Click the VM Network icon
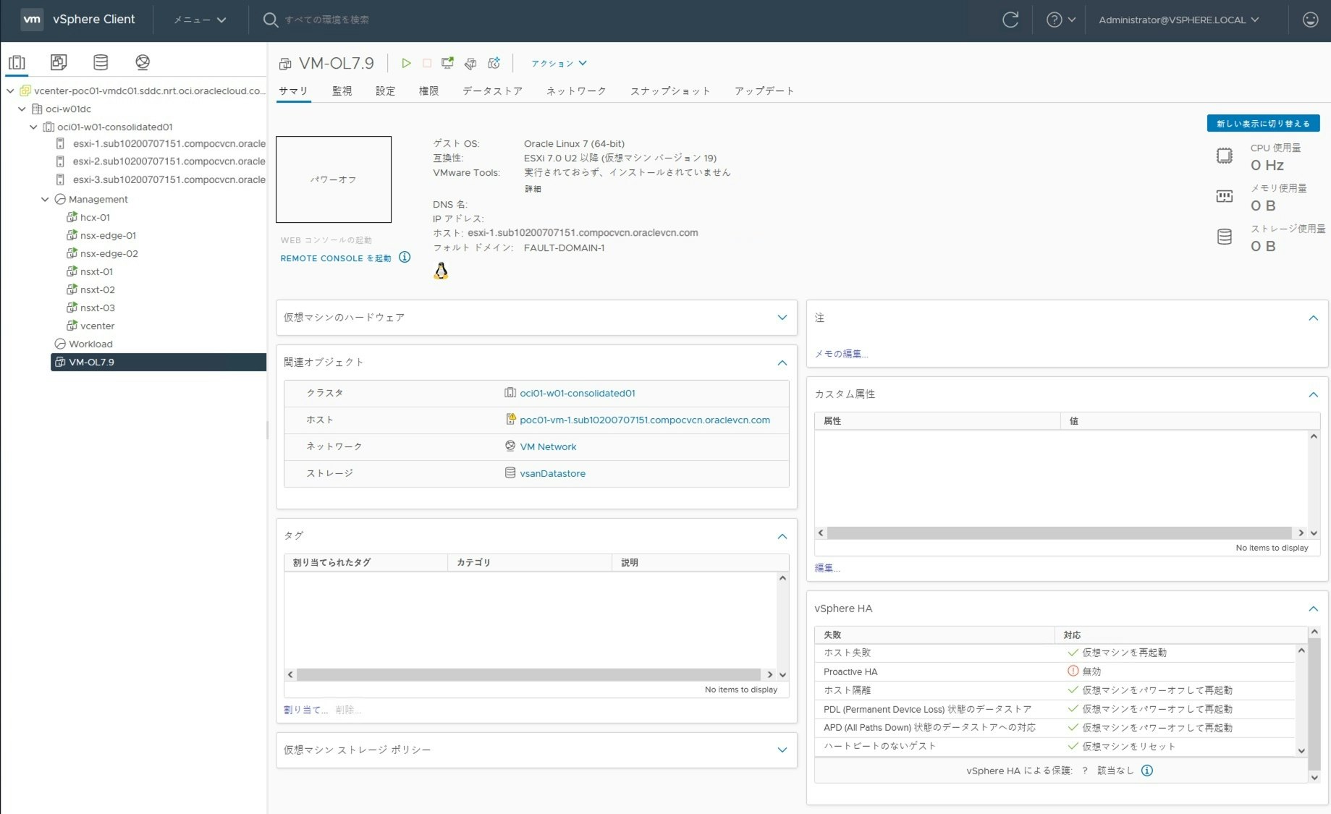 (x=510, y=446)
